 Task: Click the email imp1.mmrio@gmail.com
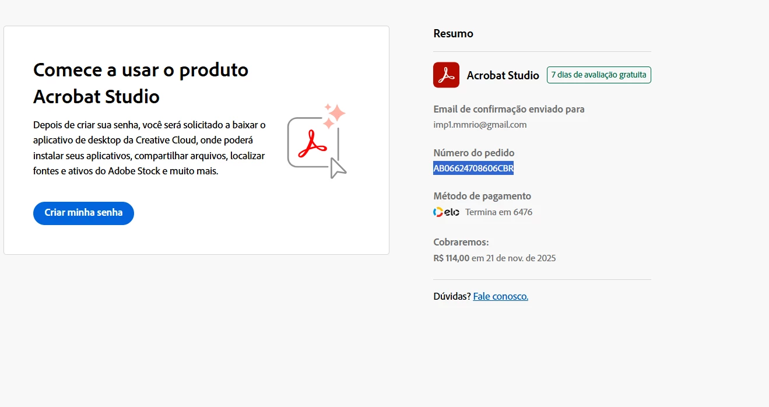coord(480,125)
